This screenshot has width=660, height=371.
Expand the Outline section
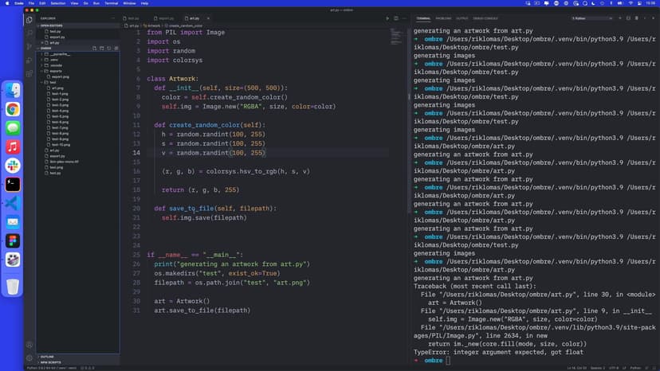[48, 356]
